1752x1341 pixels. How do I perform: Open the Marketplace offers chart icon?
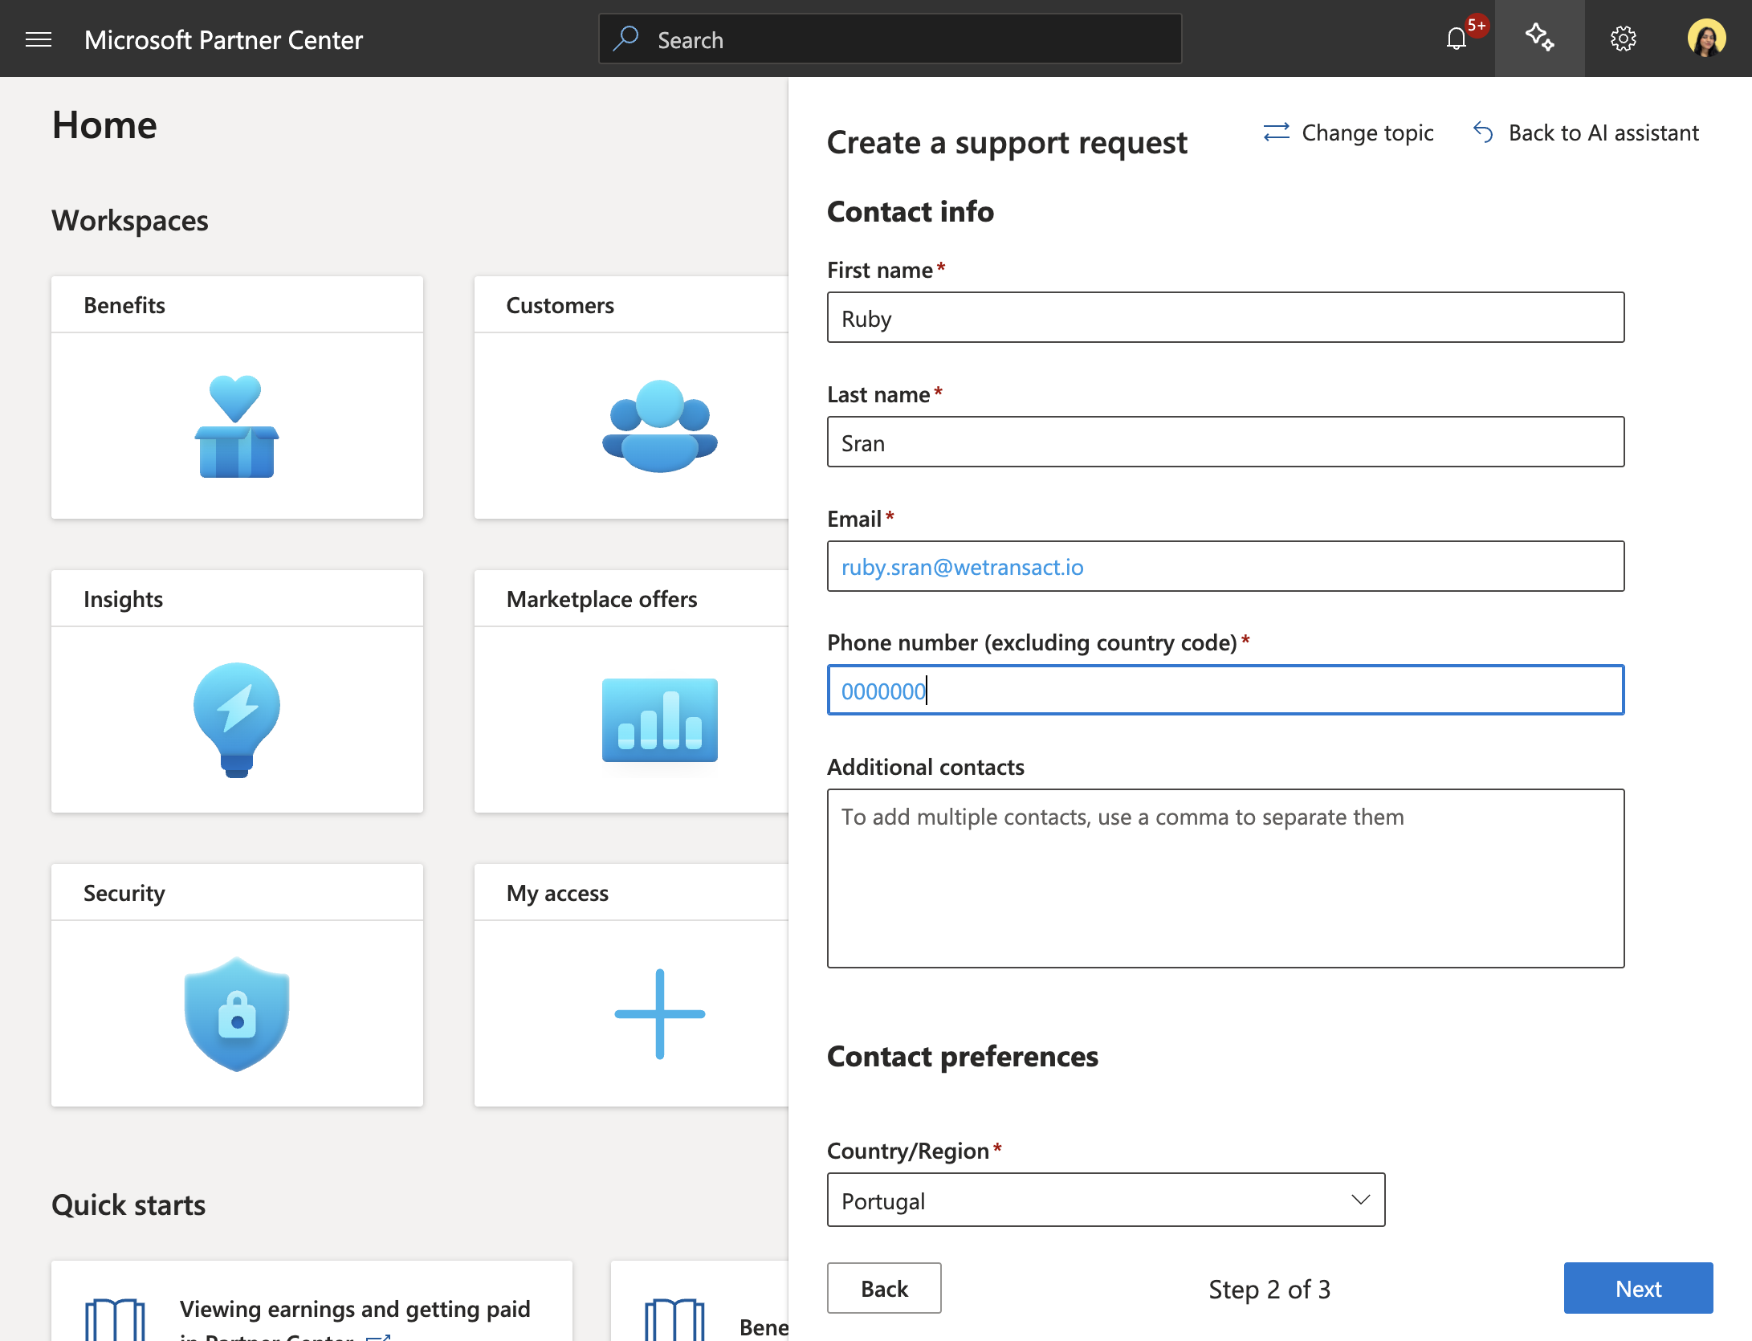659,720
